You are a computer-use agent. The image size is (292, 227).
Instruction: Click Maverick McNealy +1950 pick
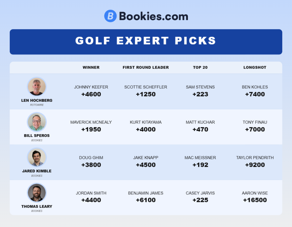click(x=91, y=126)
